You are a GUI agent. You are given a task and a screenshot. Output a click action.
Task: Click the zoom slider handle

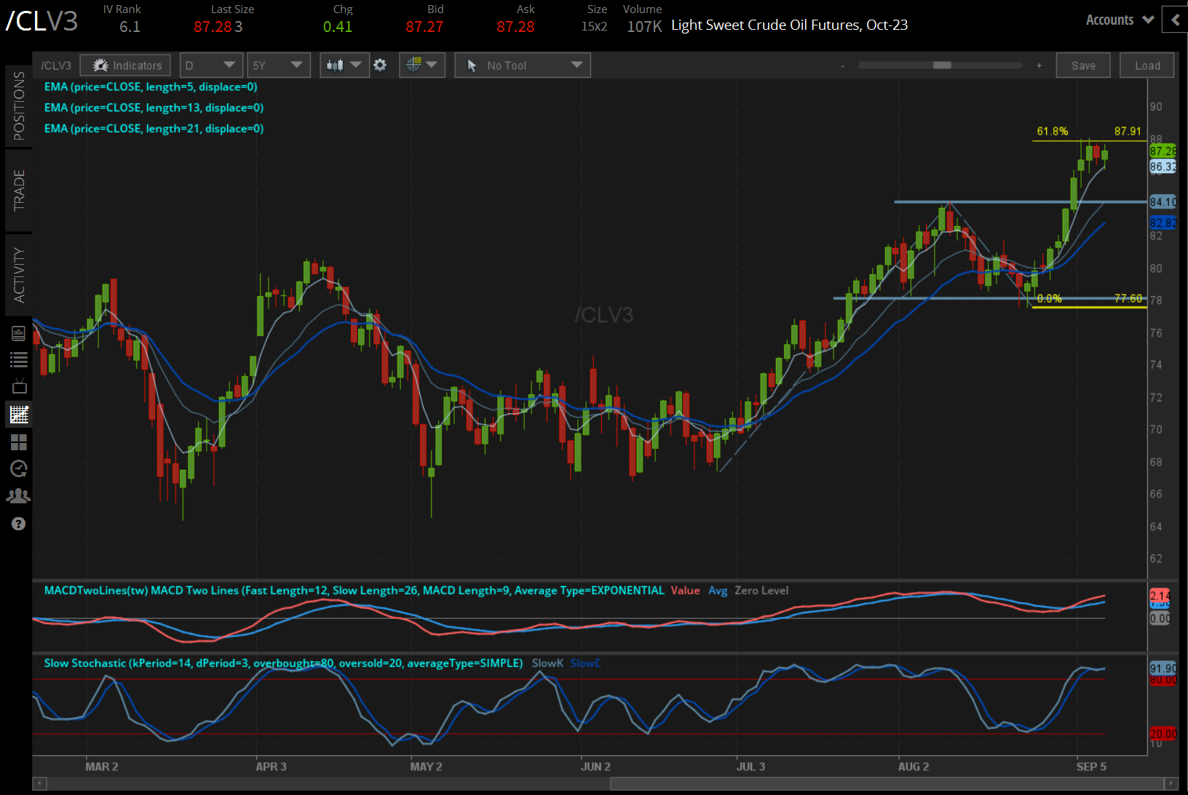(x=942, y=65)
